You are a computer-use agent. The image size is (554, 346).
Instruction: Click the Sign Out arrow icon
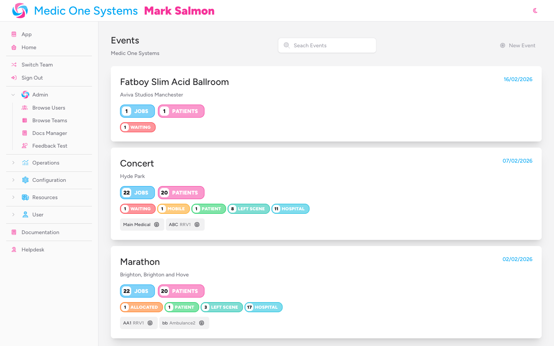(14, 78)
